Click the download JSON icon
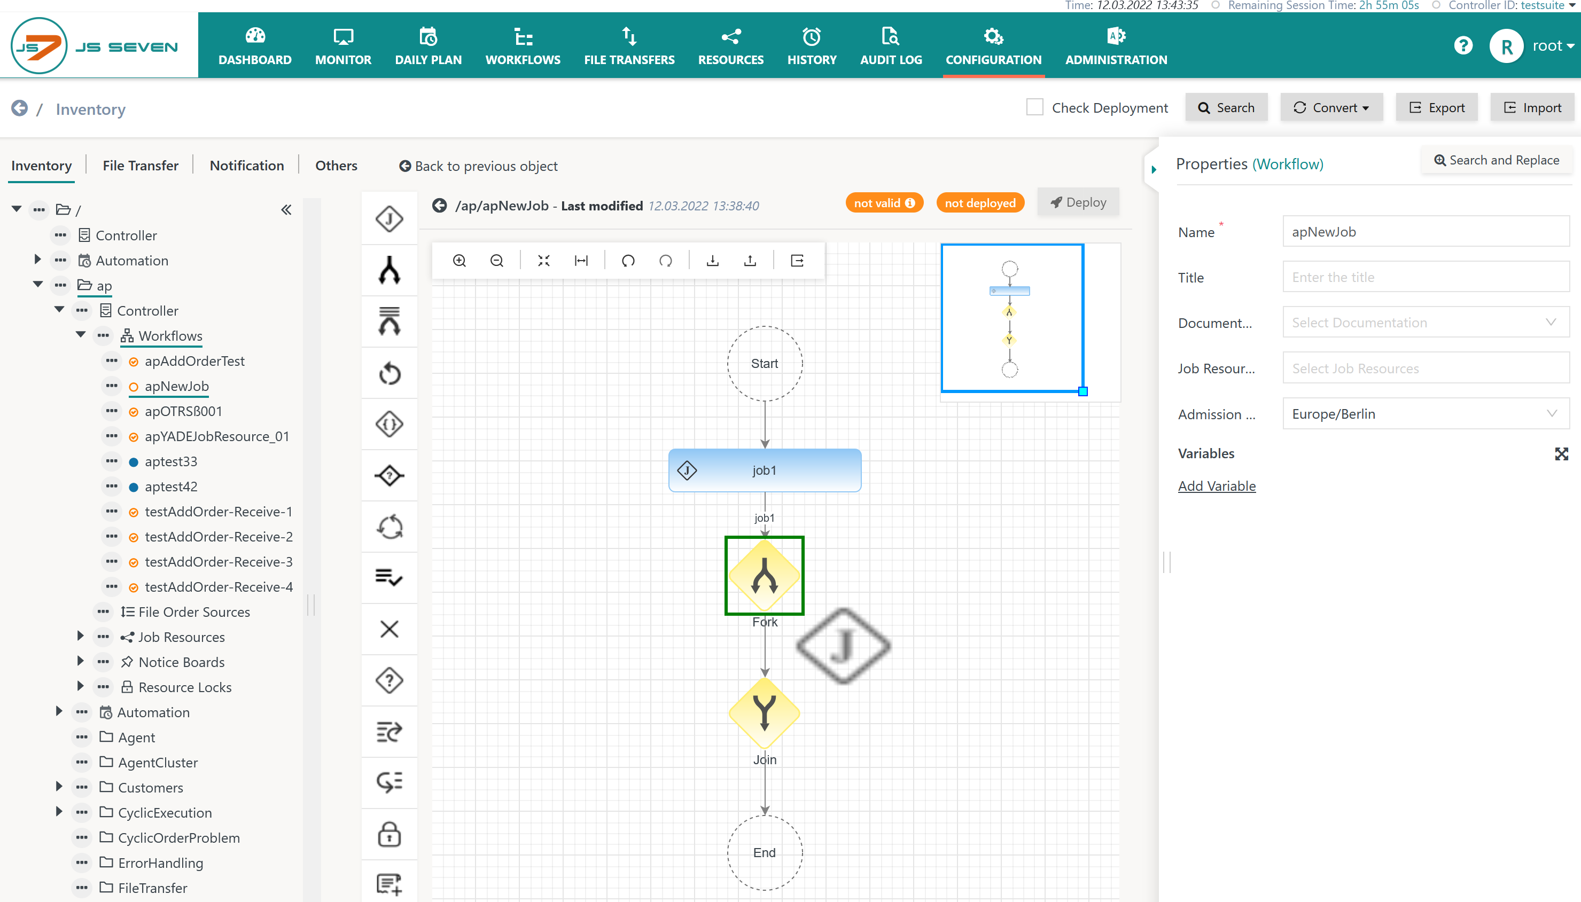Screen dimensions: 1581x902 [713, 261]
